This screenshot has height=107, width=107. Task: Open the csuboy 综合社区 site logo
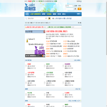tap(30, 7)
